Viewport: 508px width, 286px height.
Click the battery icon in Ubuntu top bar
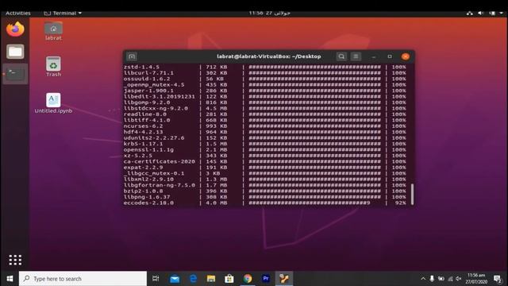[x=492, y=13]
